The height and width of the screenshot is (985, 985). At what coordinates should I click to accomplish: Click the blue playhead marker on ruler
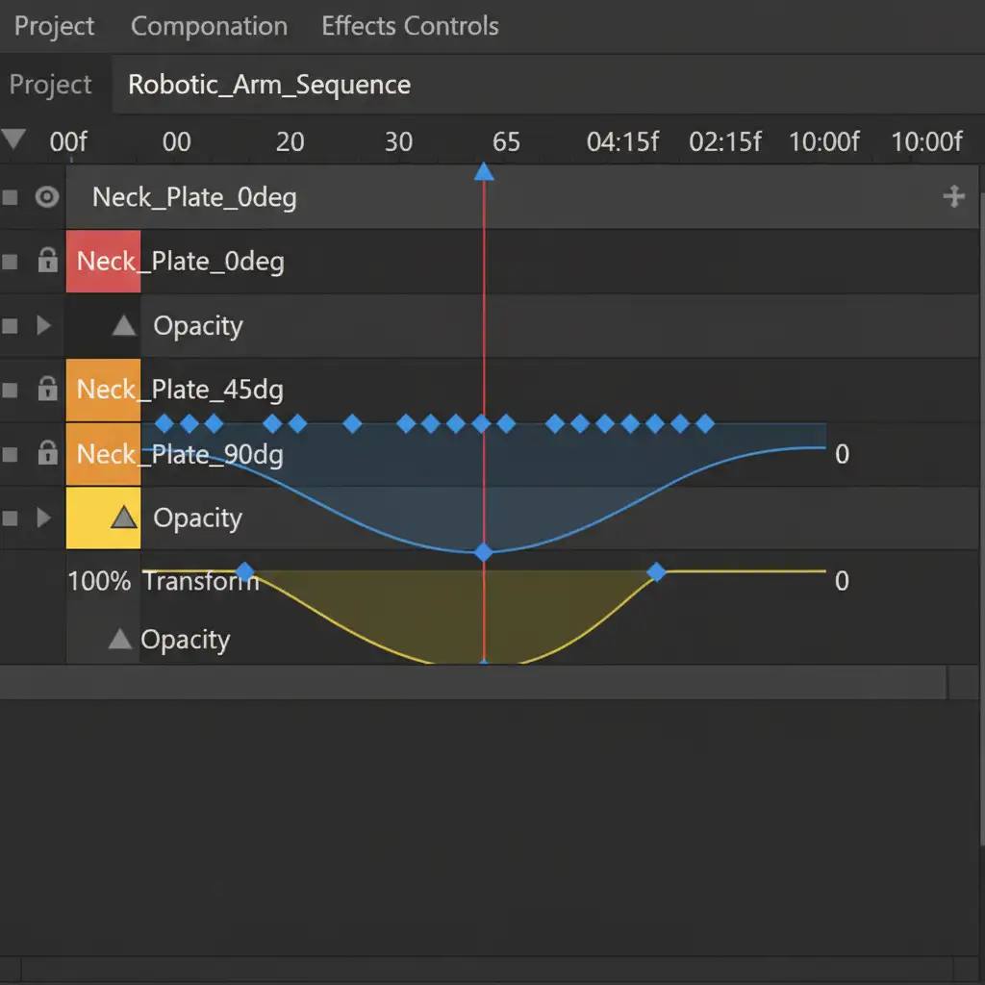coord(484,172)
